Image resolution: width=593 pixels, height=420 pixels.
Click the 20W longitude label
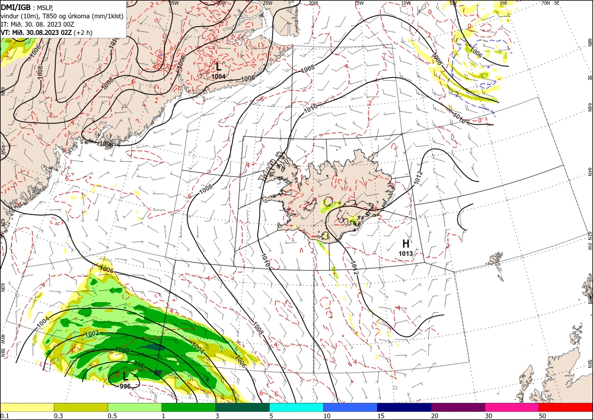313,3
